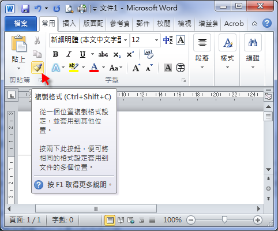Open the underline style dropdown arrow
This screenshot has width=278, height=231.
(x=92, y=54)
